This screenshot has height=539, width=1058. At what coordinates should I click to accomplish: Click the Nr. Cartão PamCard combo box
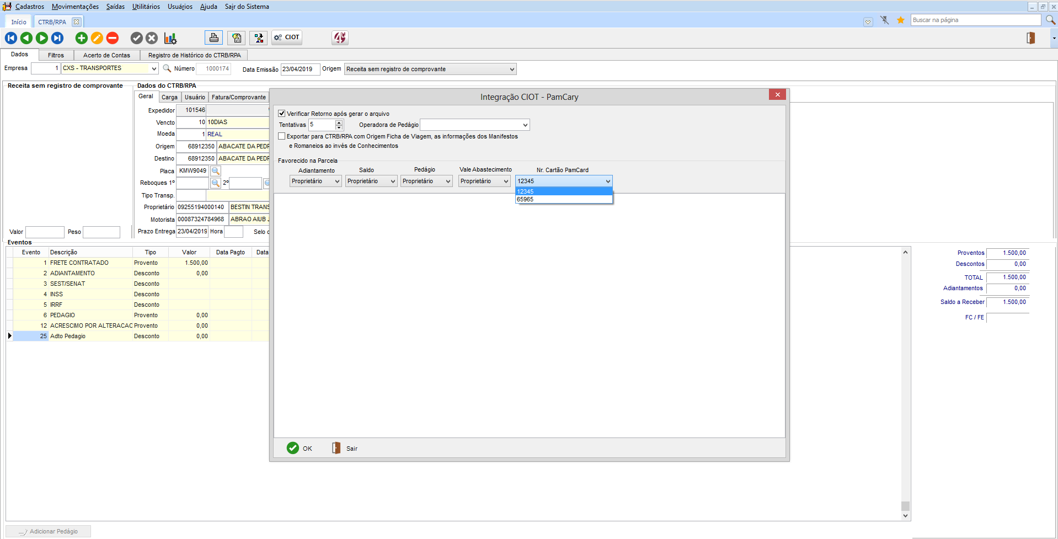(564, 182)
